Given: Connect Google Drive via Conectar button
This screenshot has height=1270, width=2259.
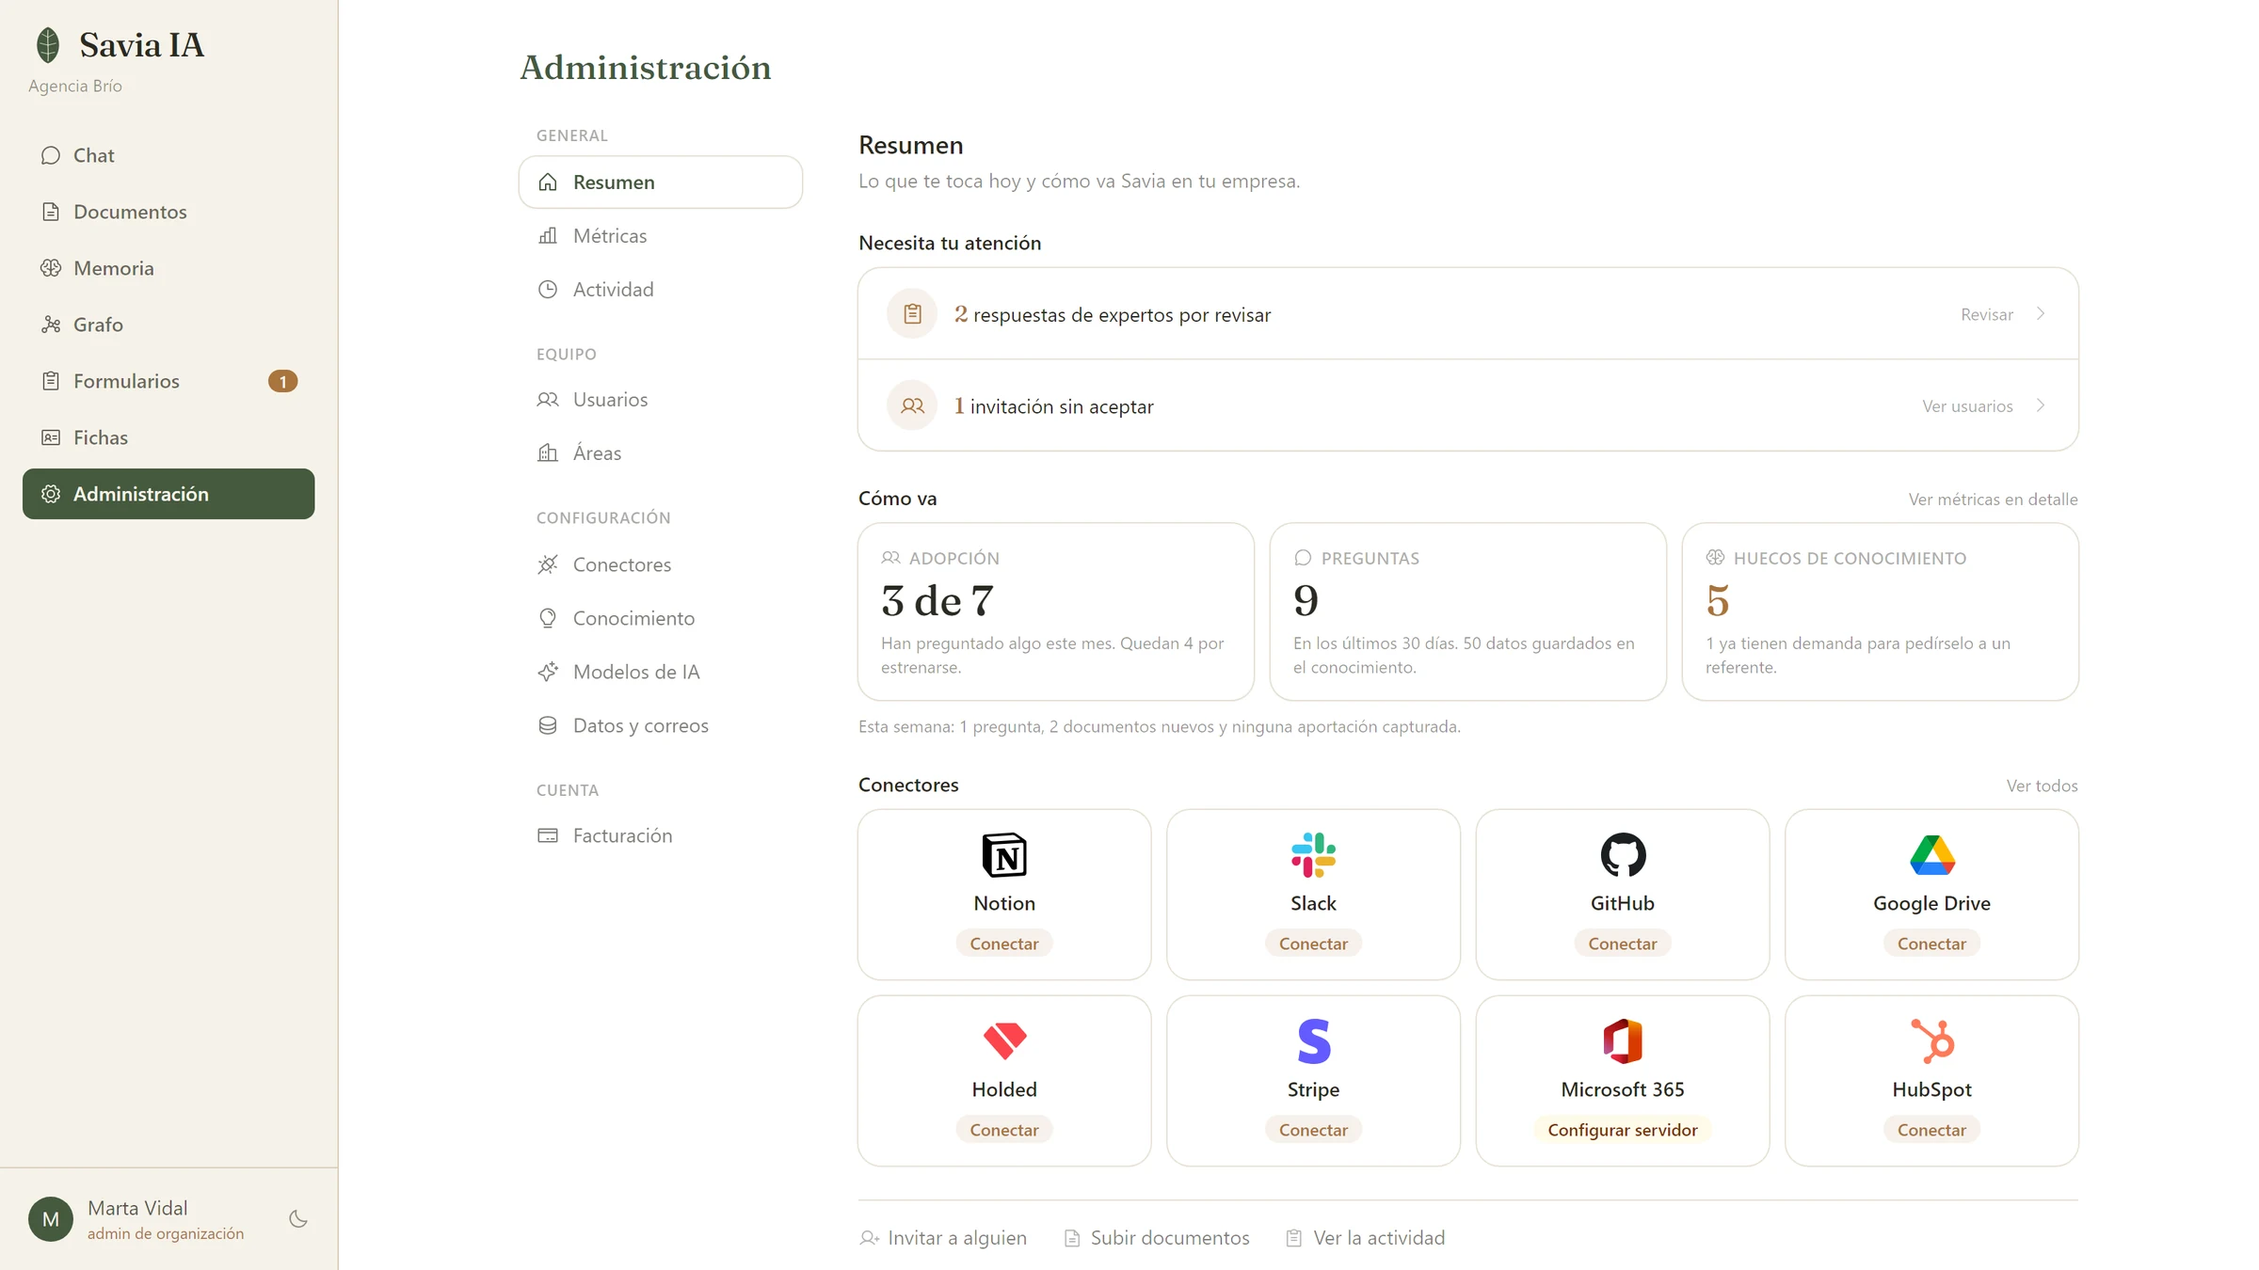Looking at the screenshot, I should (x=1931, y=944).
